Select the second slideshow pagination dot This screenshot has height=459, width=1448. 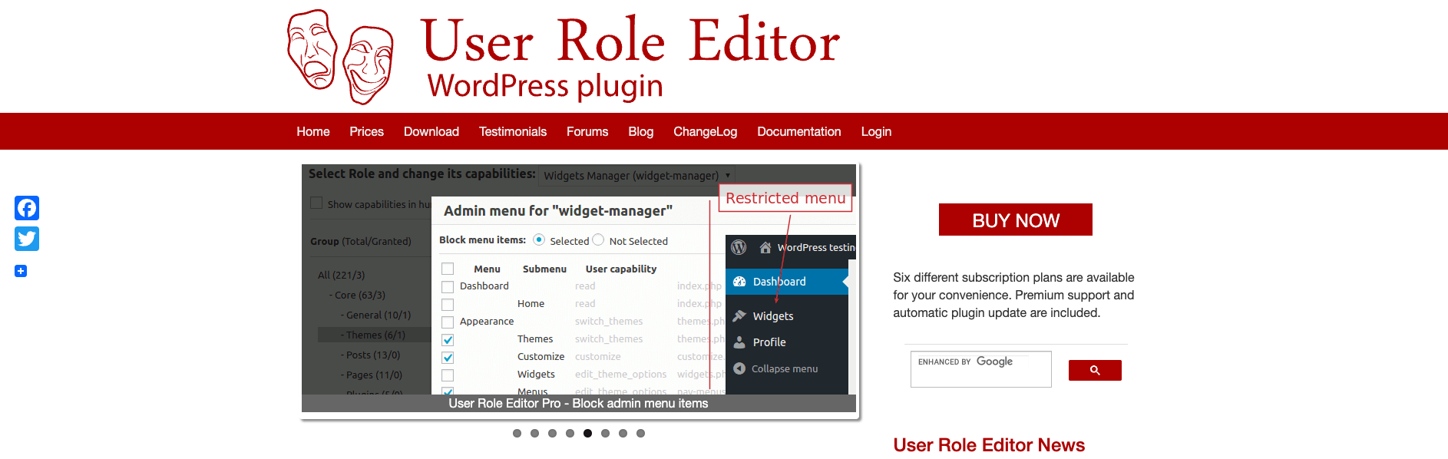534,434
